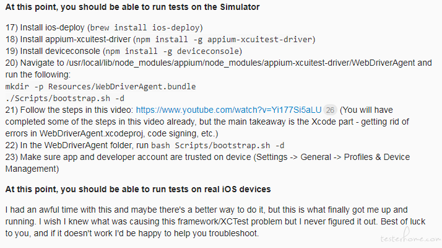Click the 'bash Scripts/bootstrap.sh -d' code in step 22
Screen dimensions: 442x248
coord(218,146)
